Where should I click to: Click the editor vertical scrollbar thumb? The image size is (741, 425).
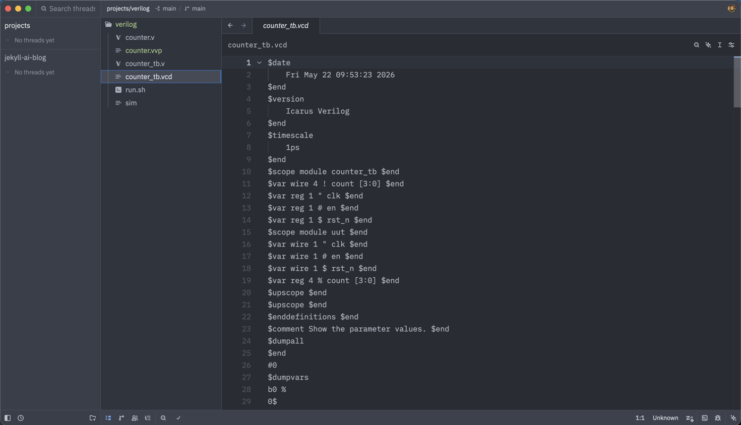point(737,82)
